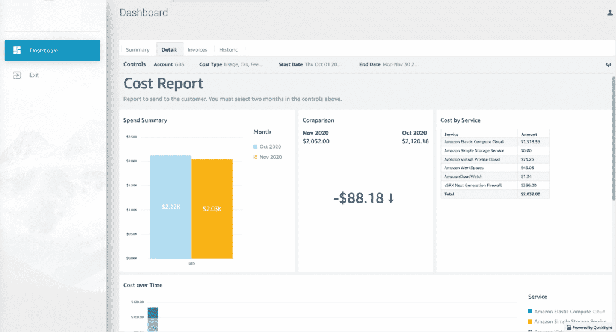Open the Start Date picker control
This screenshot has width=616, height=332.
[x=310, y=64]
